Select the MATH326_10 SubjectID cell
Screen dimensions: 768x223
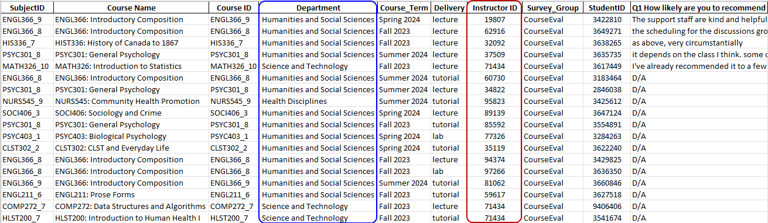coord(27,66)
